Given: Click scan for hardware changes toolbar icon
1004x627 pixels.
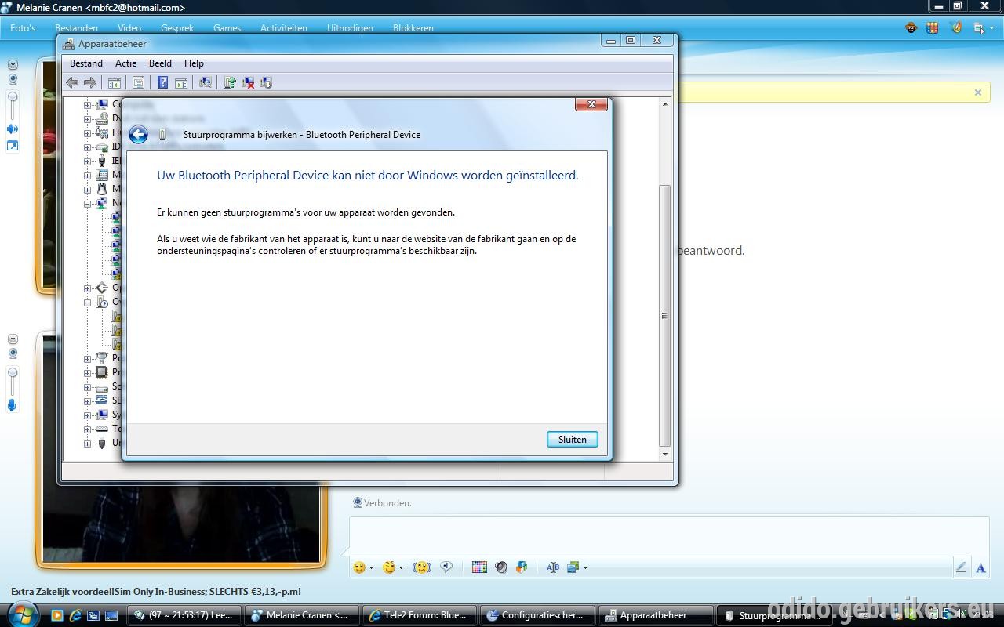Looking at the screenshot, I should click(x=206, y=82).
